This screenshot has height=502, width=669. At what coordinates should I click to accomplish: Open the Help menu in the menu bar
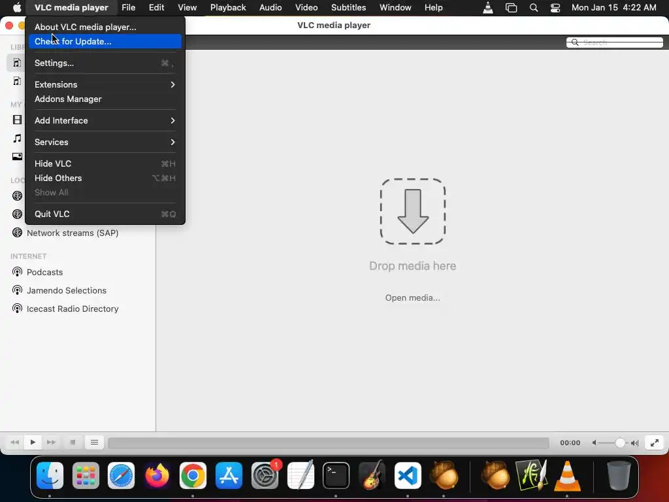(x=434, y=8)
